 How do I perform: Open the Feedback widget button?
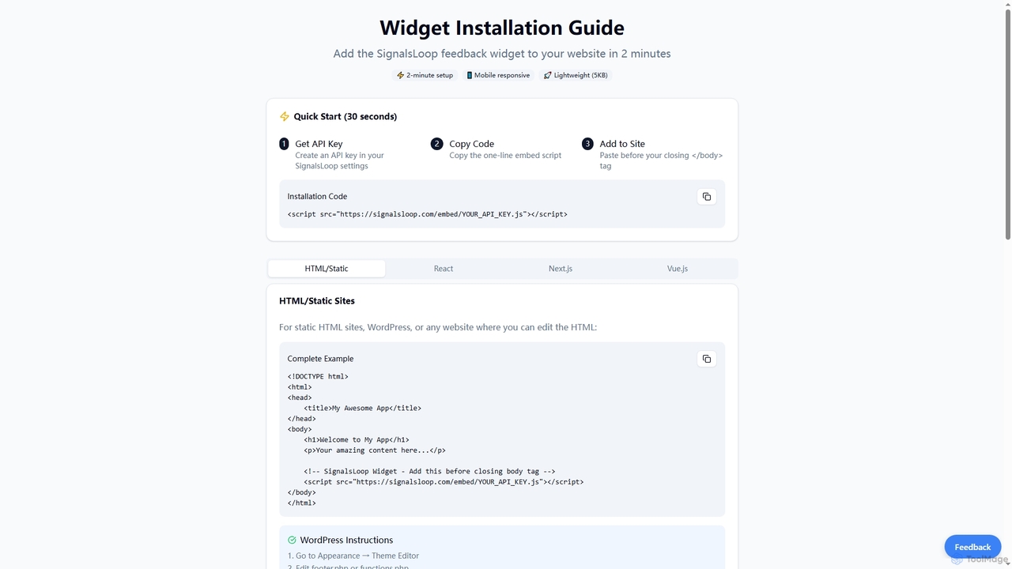[x=972, y=547]
